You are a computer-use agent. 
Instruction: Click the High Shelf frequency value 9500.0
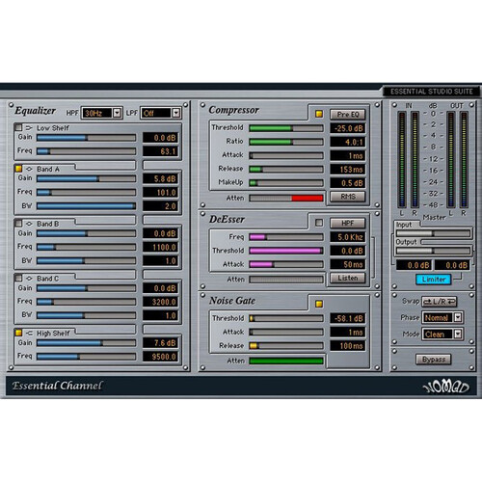[x=160, y=357]
